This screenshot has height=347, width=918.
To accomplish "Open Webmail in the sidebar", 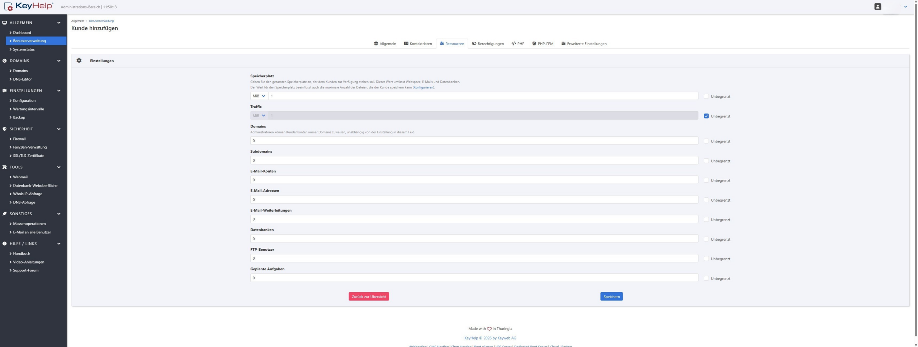I will [x=20, y=177].
